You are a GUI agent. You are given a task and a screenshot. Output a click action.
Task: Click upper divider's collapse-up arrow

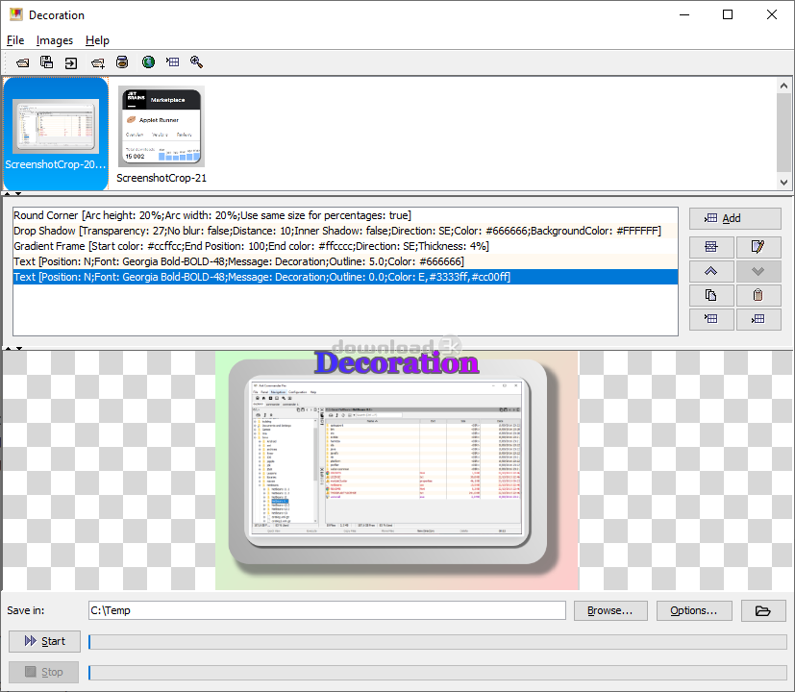pyautogui.click(x=8, y=193)
